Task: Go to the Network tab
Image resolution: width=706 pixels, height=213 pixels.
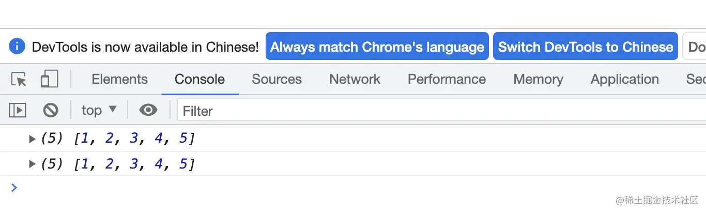Action: (x=355, y=79)
